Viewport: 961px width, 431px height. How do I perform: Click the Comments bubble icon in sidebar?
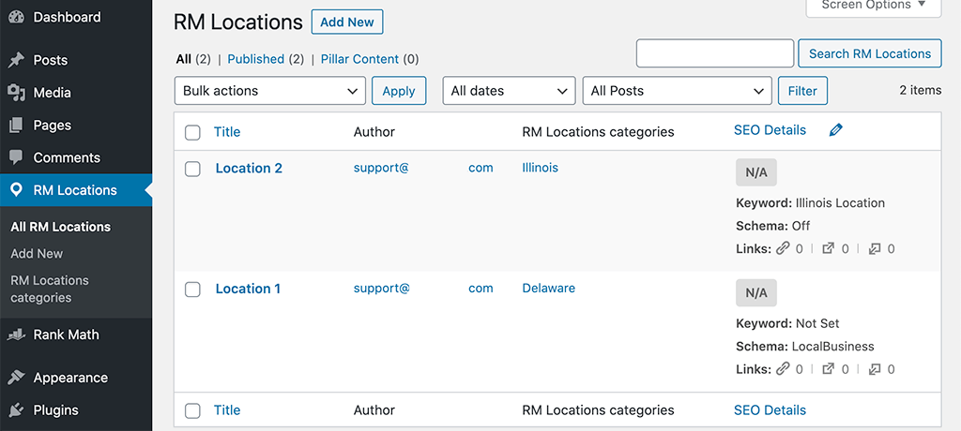16,157
